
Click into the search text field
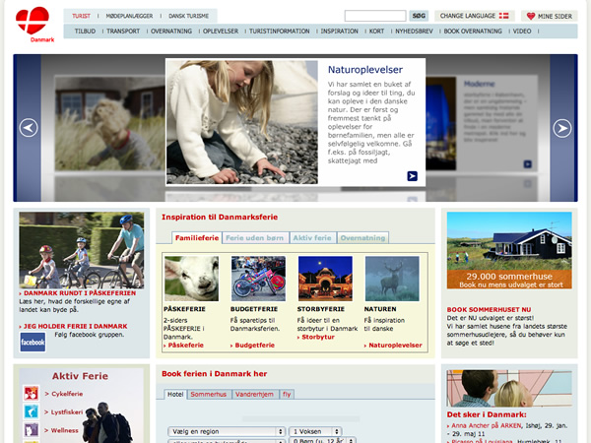pos(375,16)
